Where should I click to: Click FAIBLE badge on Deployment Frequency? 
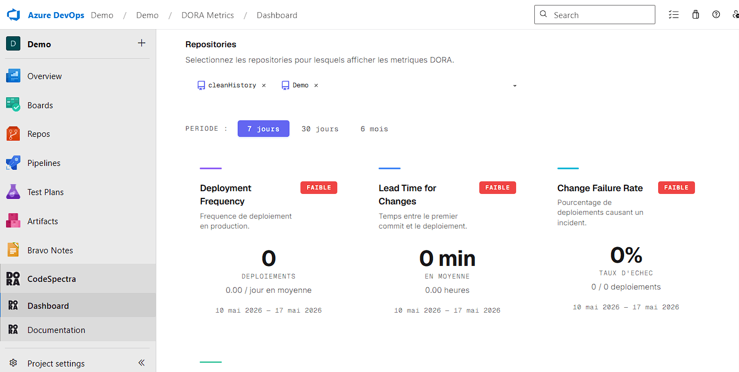319,187
